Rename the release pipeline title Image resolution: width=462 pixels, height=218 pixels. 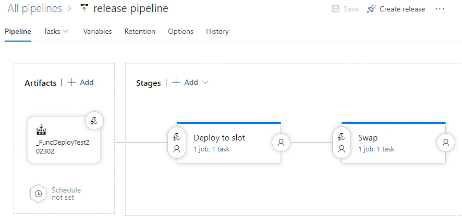click(x=131, y=8)
